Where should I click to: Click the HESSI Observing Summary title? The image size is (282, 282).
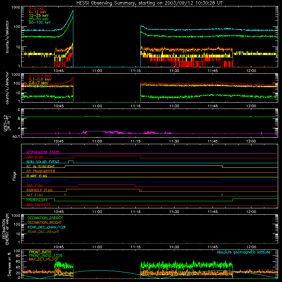coord(149,3)
